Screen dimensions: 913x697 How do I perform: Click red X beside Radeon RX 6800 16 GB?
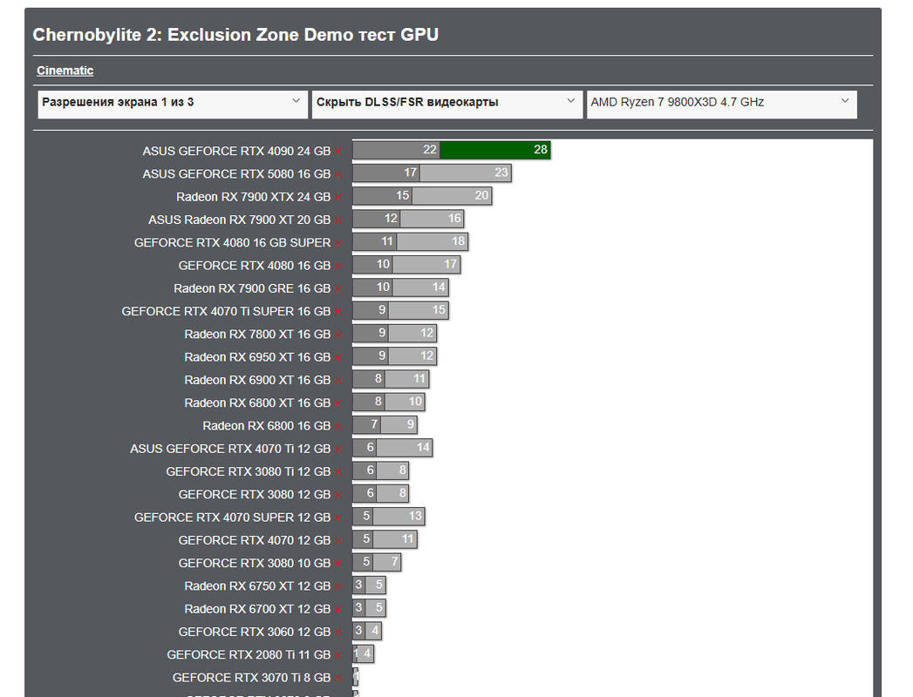pyautogui.click(x=338, y=426)
